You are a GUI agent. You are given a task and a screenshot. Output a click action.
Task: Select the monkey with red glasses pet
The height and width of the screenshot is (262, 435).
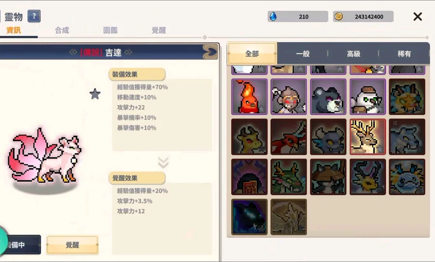point(289,97)
